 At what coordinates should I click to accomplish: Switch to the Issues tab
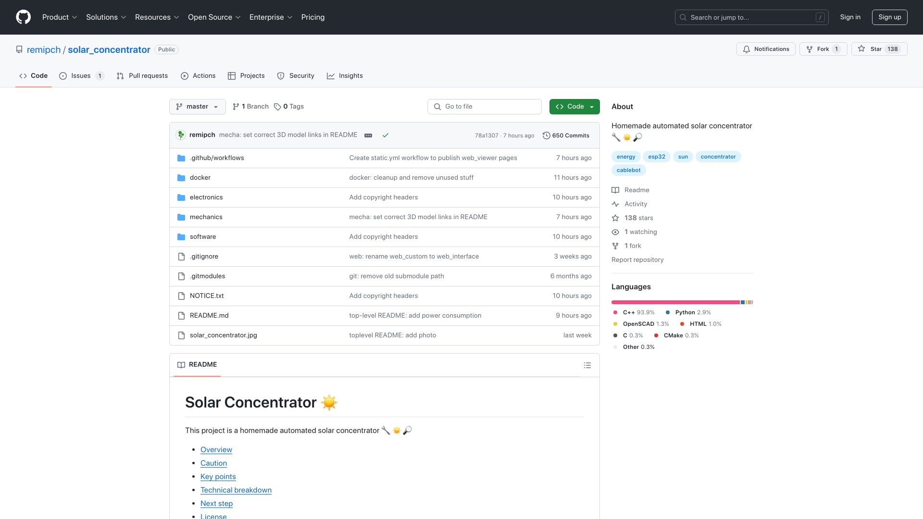coord(81,76)
